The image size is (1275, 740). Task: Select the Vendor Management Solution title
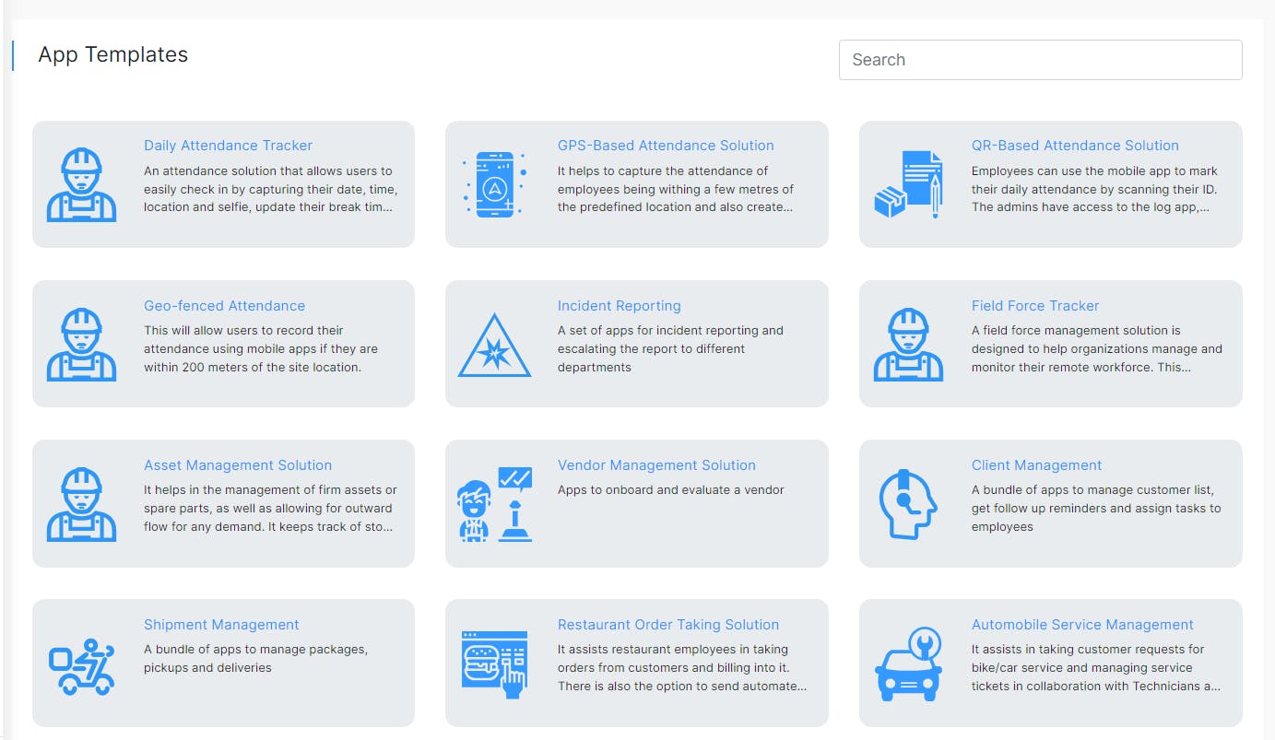coord(656,465)
